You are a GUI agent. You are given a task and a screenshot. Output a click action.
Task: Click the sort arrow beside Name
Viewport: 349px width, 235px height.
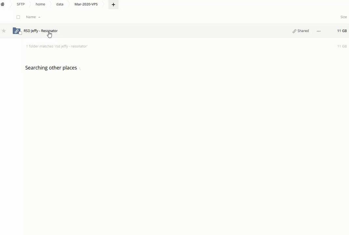coord(39,17)
